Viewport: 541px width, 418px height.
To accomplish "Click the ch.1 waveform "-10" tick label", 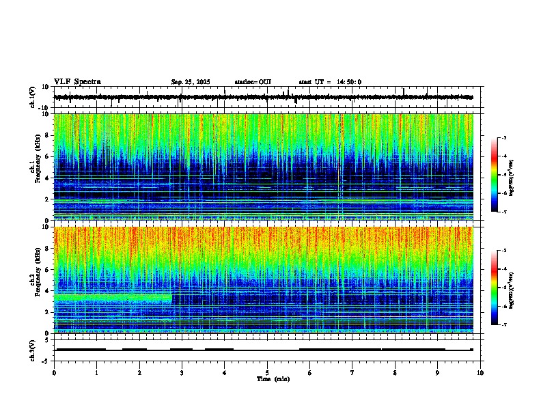I will click(x=44, y=108).
